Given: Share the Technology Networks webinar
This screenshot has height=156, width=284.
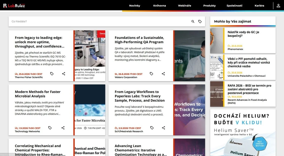Looking at the screenshot, I should (x=63, y=128).
